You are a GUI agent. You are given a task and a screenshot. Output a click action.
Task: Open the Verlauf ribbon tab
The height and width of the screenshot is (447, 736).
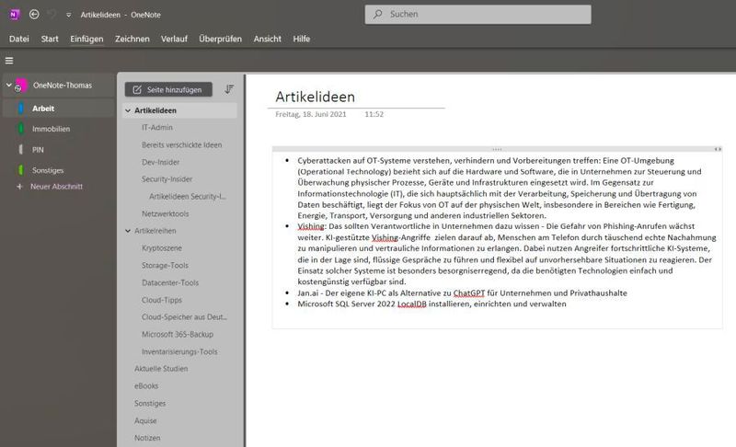[174, 39]
